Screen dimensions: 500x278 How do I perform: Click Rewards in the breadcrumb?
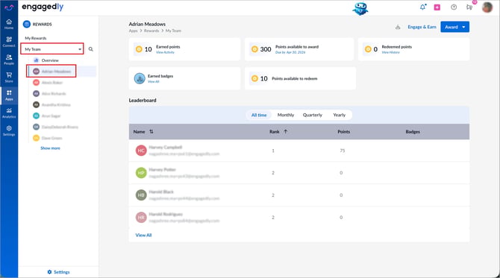(151, 31)
